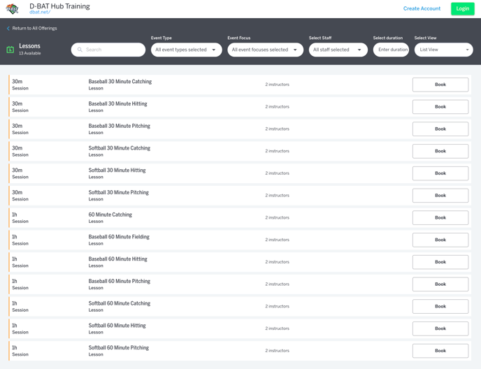The image size is (481, 369).
Task: Select the Softball 30 Minute Pitching title
Action: 118,192
